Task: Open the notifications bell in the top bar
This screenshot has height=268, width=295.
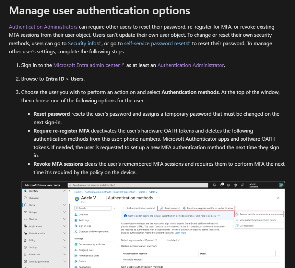Action: click(221, 185)
